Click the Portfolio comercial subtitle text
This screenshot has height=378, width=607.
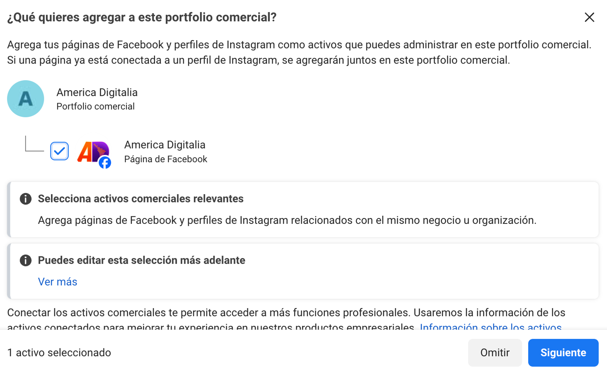click(x=96, y=107)
